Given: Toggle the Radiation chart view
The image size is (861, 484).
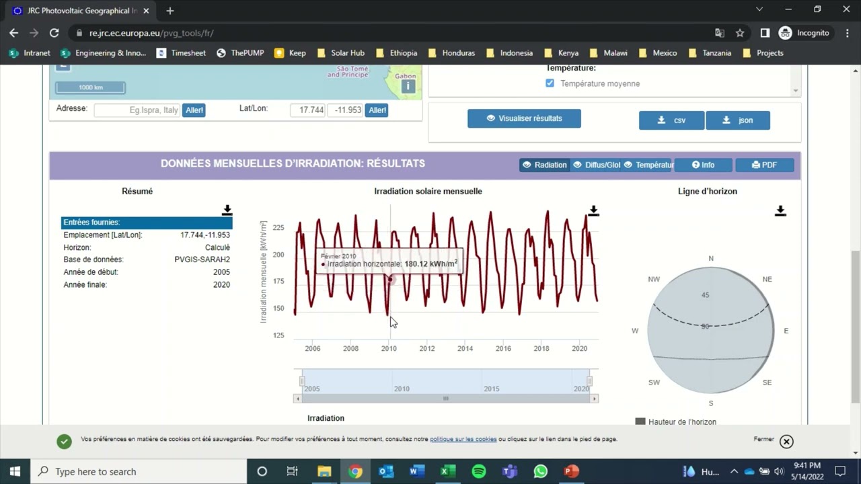Looking at the screenshot, I should coord(545,165).
